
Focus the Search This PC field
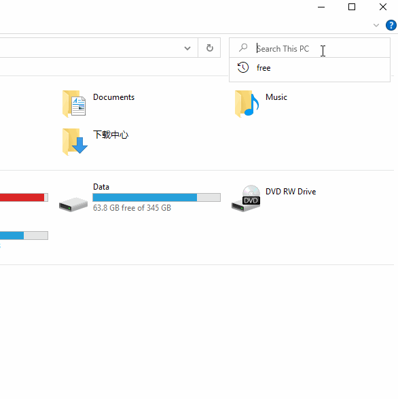310,48
